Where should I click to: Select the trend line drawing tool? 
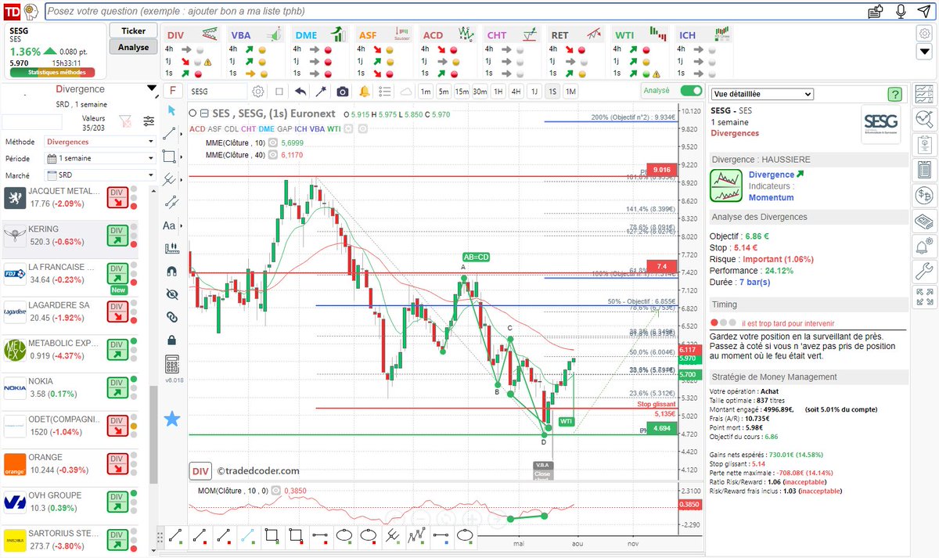point(170,134)
